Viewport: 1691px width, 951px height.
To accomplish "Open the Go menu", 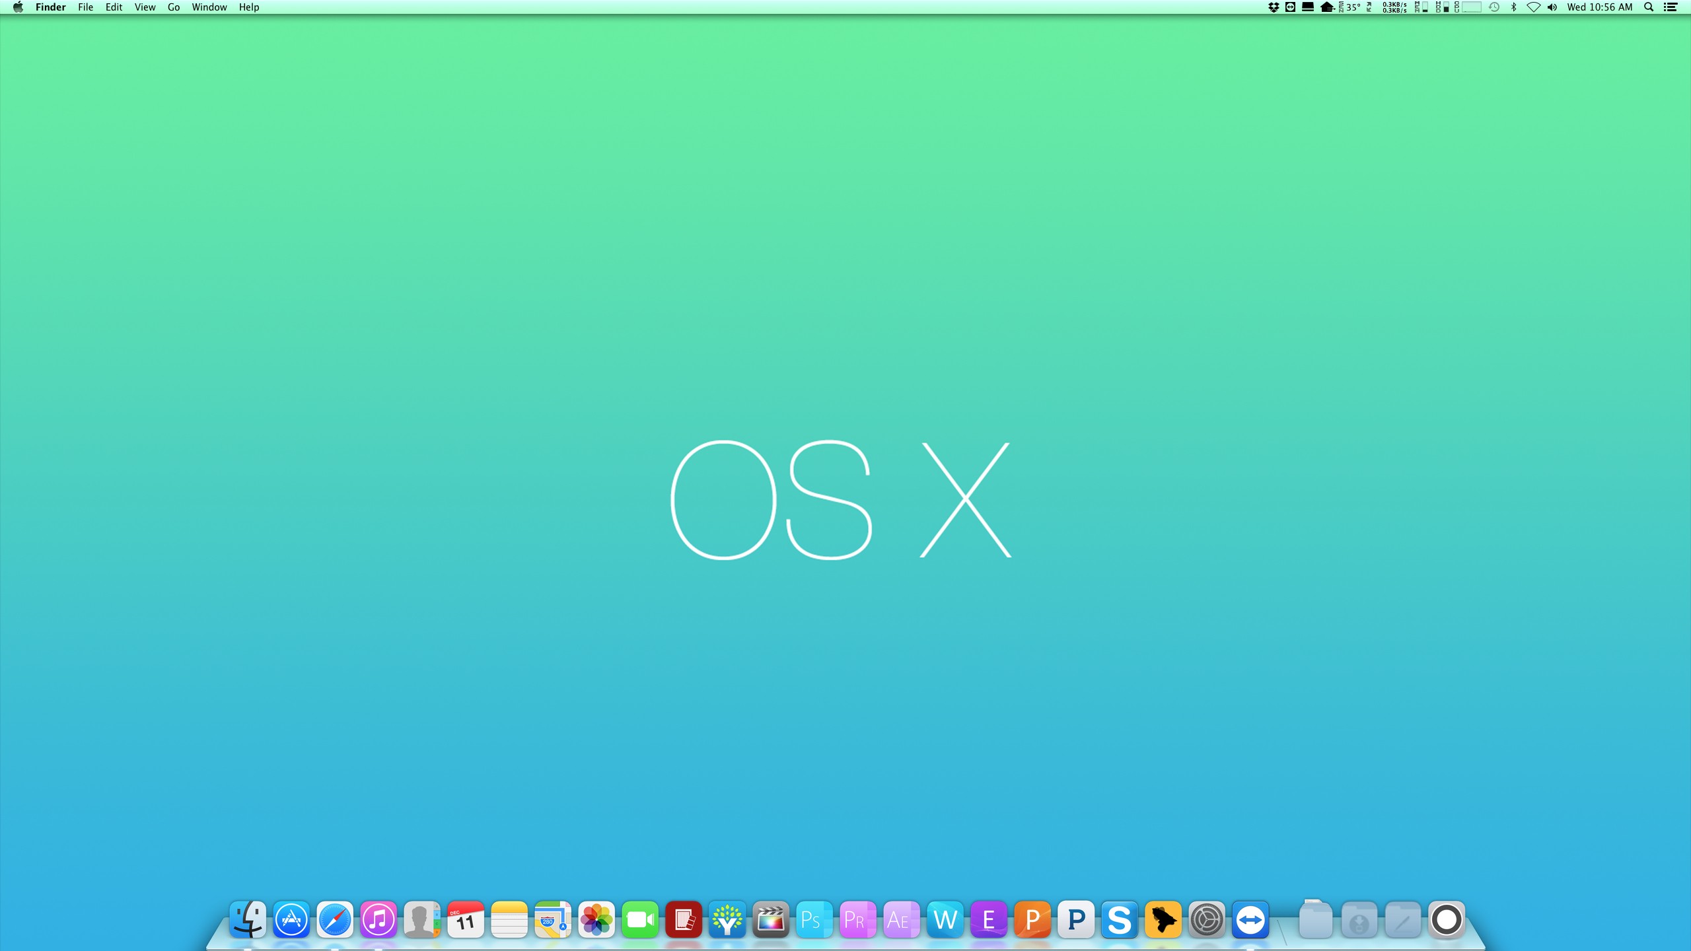I will coord(174,7).
